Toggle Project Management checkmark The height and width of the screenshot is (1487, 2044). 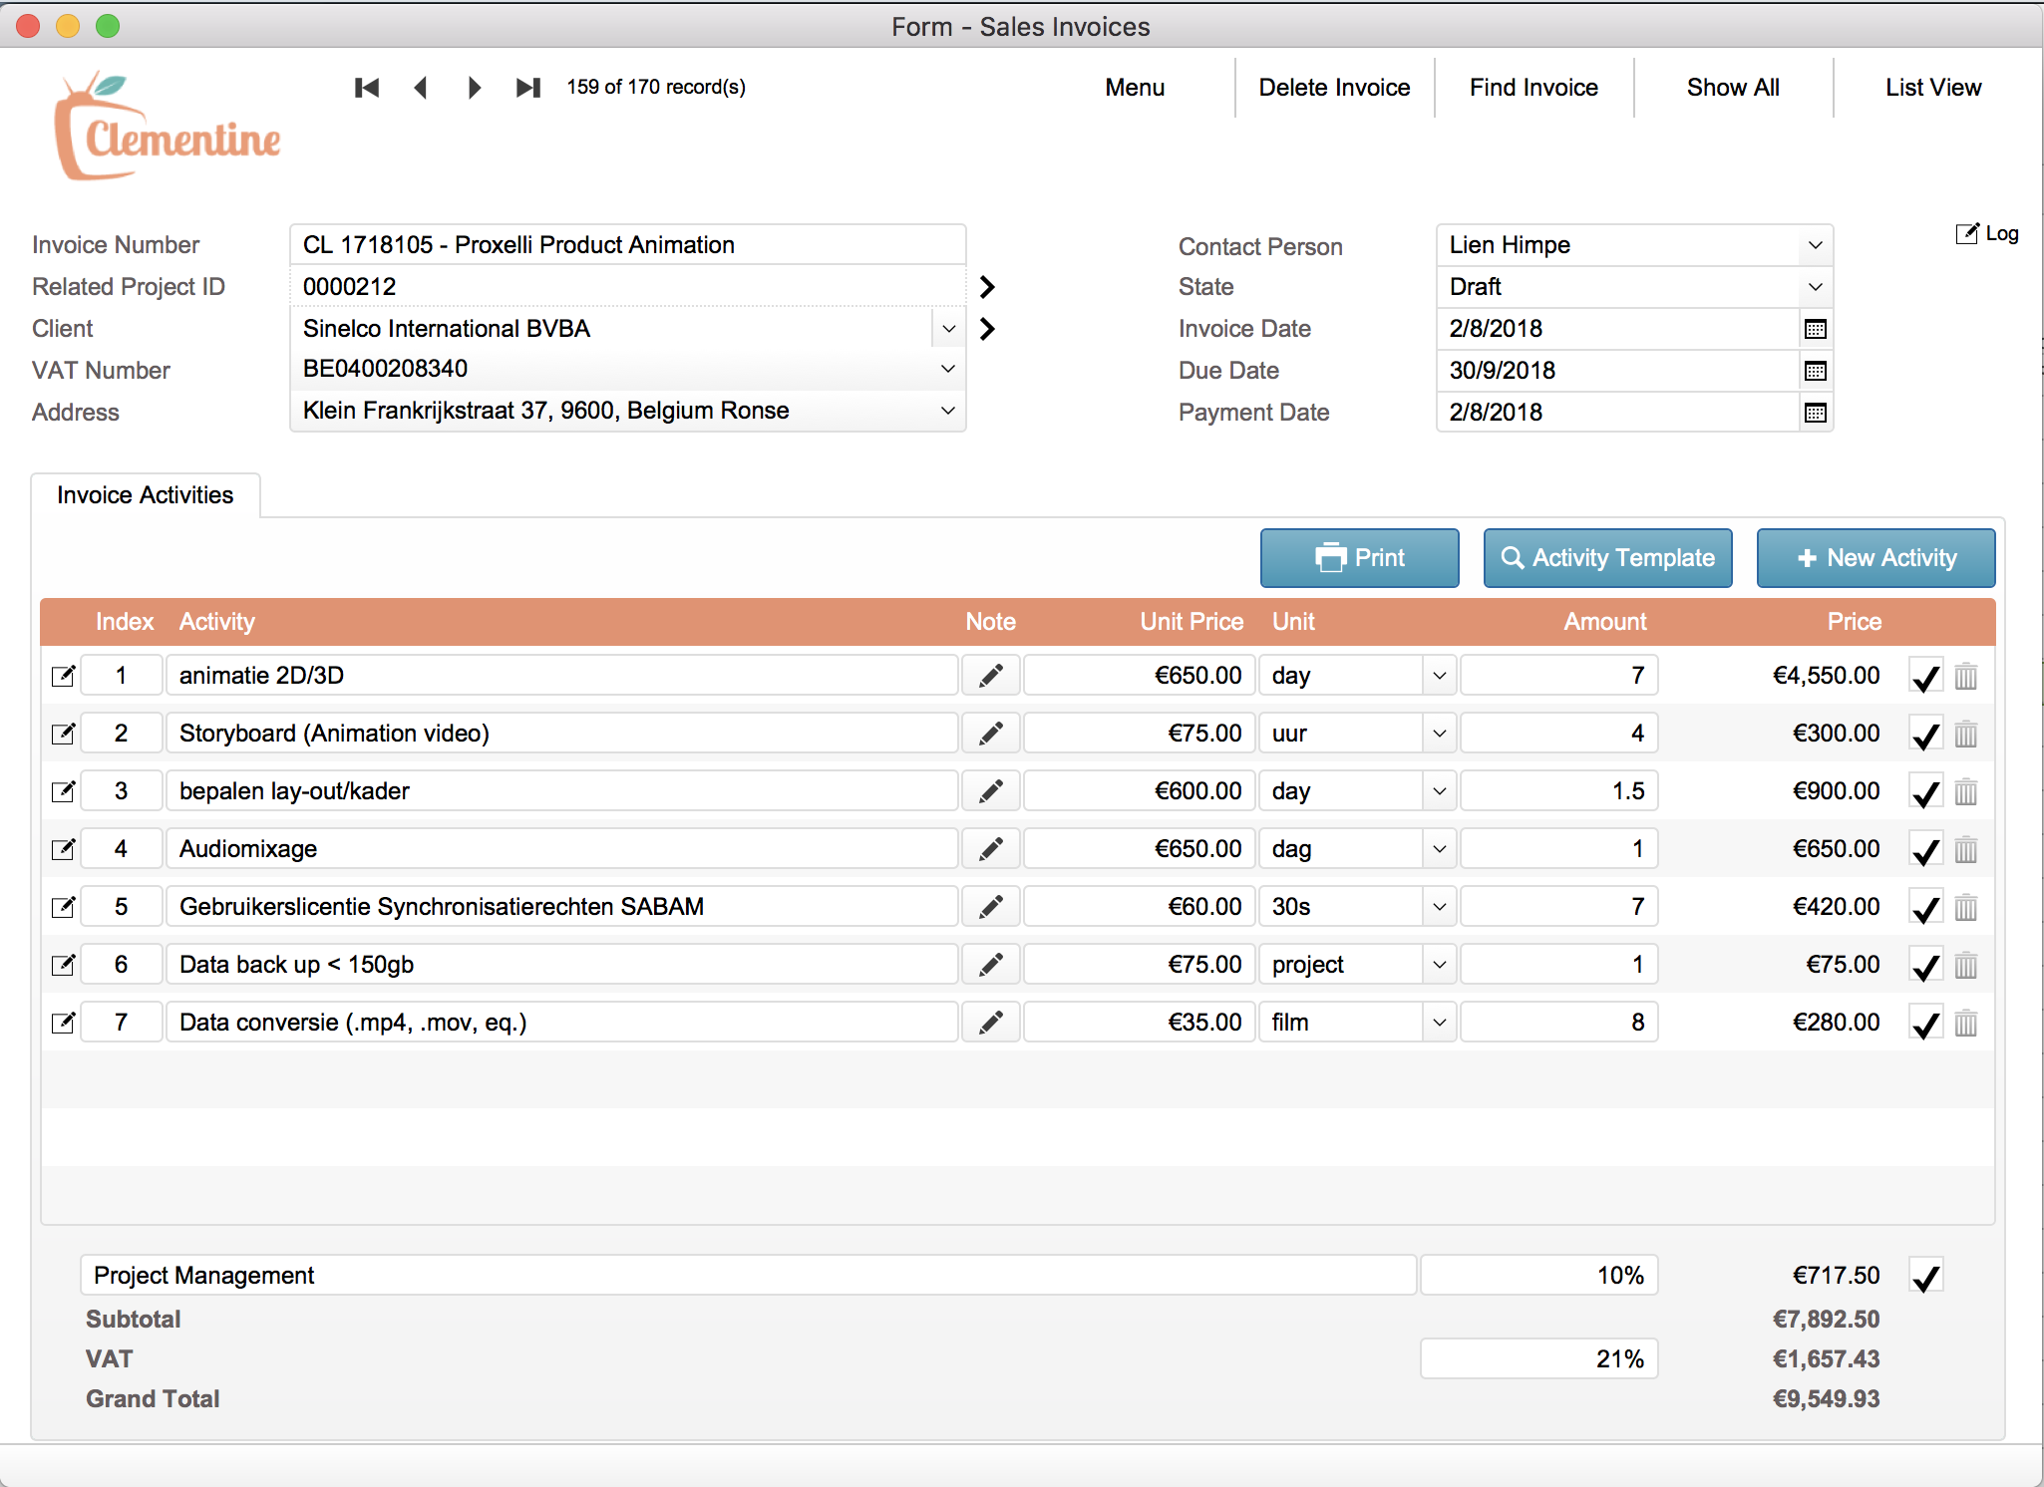coord(1926,1277)
